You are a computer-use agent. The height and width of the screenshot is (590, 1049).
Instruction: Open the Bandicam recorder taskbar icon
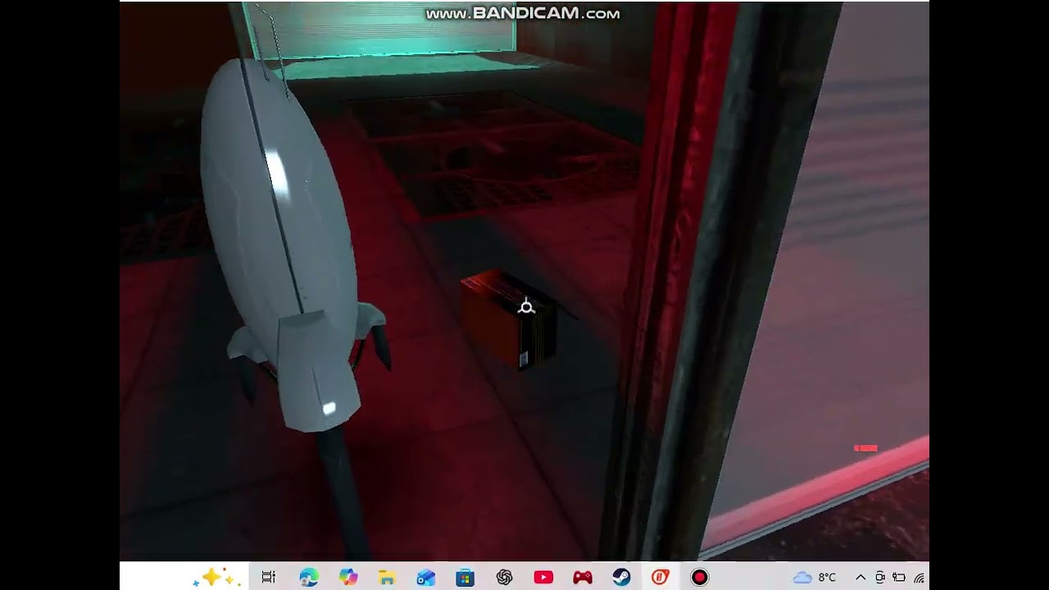click(699, 578)
